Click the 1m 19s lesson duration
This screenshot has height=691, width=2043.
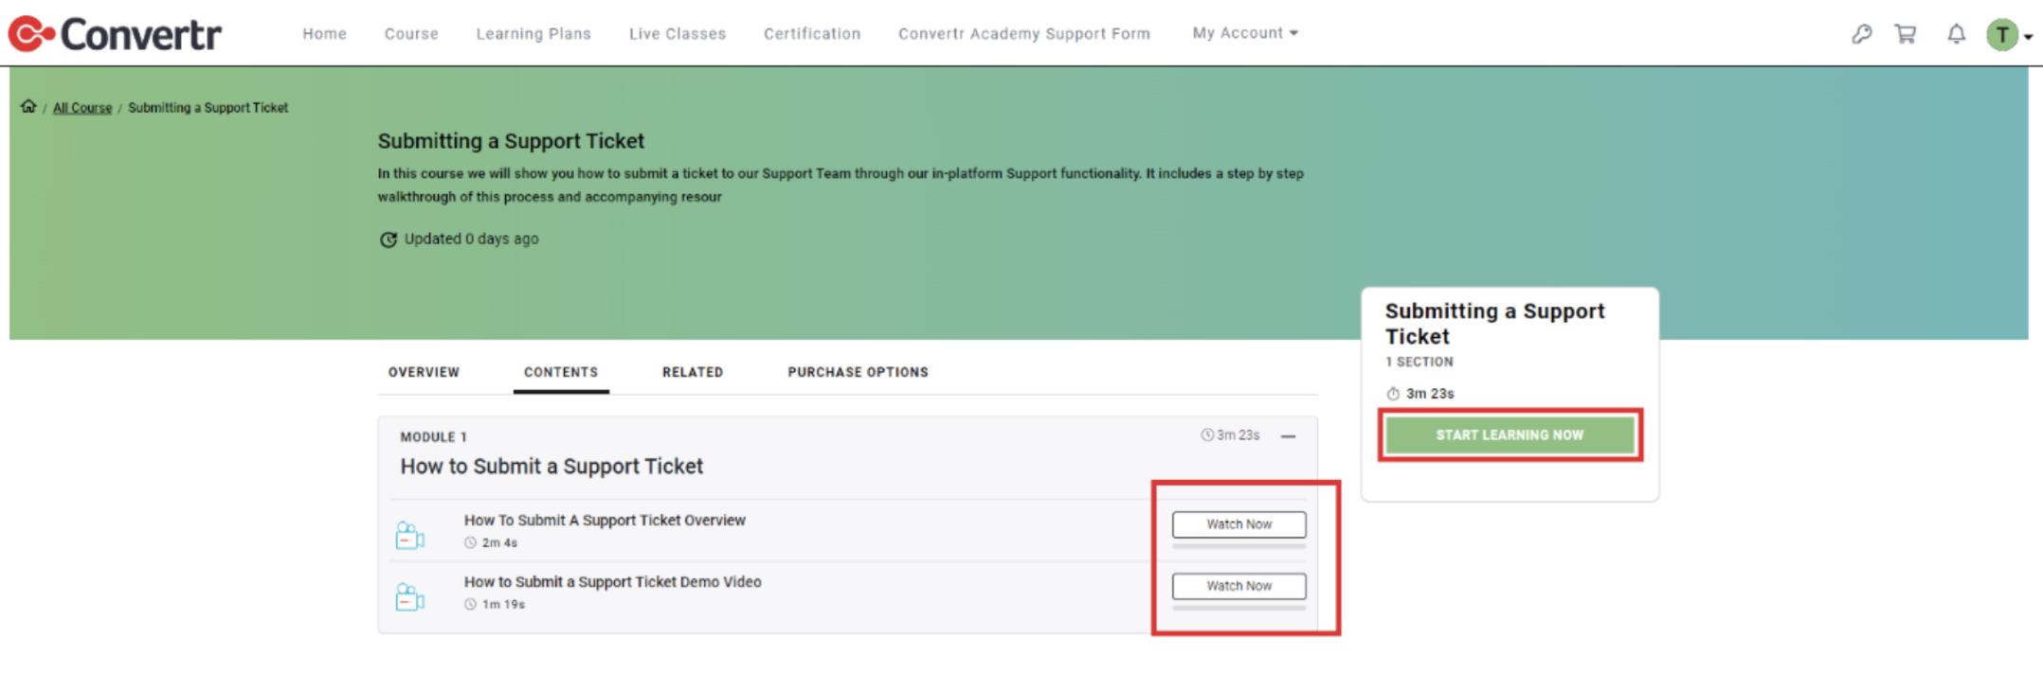pyautogui.click(x=503, y=605)
